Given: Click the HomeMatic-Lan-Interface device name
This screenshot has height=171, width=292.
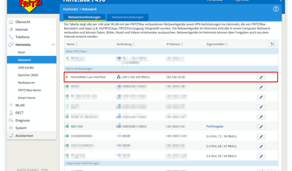Looking at the screenshot, I should 88,77.
